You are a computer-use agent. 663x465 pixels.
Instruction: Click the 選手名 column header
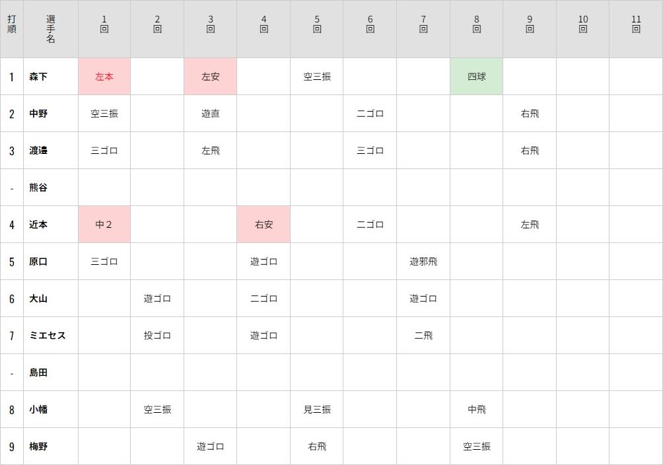(x=51, y=29)
